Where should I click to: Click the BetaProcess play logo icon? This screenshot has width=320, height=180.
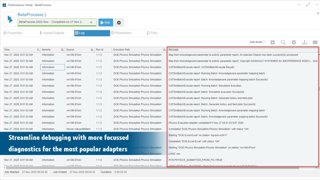10,19
